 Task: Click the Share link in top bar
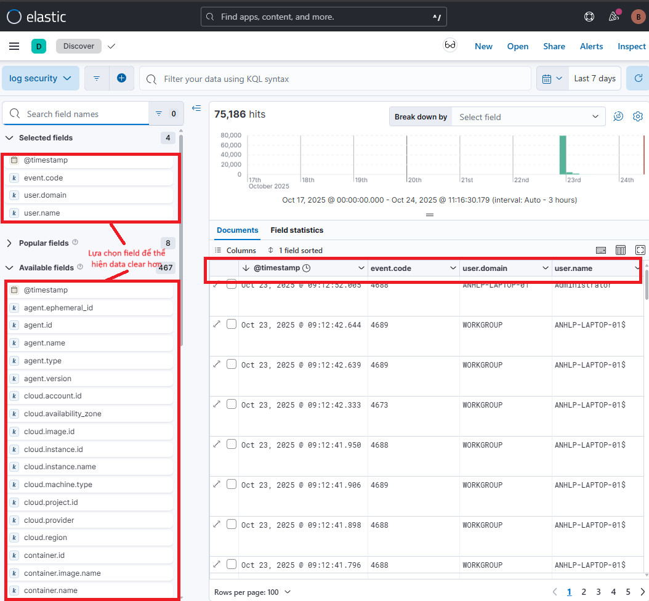point(554,46)
